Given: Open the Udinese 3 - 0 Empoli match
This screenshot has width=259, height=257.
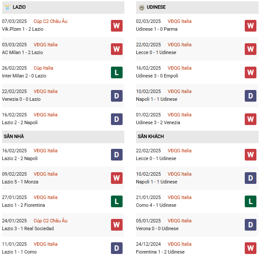Looking at the screenshot, I should (157, 76).
